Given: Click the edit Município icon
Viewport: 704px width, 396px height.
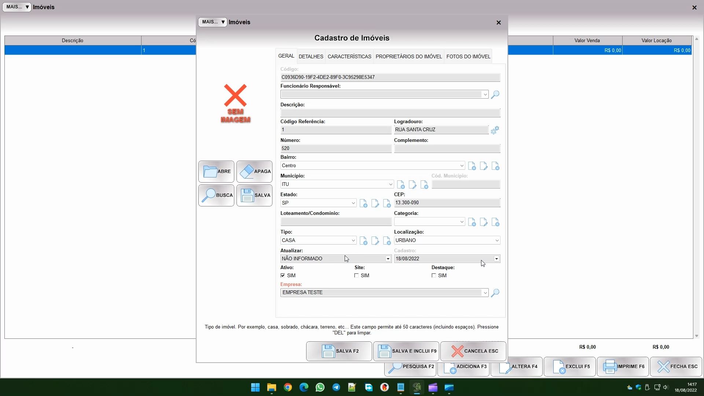Looking at the screenshot, I should coord(412,185).
